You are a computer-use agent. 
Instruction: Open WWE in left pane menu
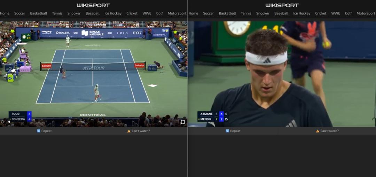pyautogui.click(x=147, y=14)
